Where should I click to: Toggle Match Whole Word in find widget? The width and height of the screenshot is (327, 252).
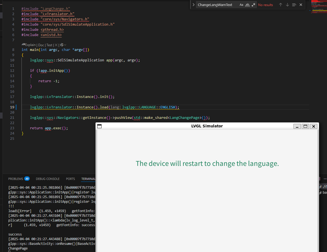click(247, 5)
